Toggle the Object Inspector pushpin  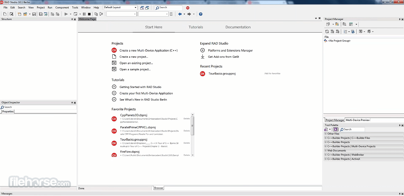(72, 103)
